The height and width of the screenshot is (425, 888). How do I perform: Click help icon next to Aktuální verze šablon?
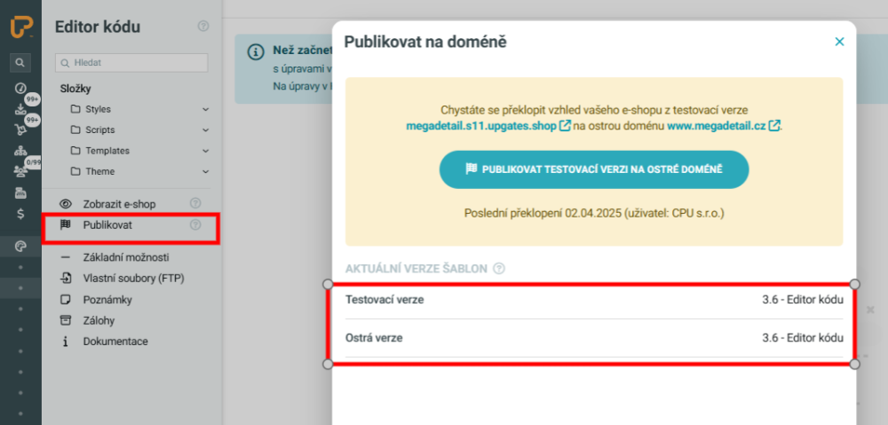point(499,269)
